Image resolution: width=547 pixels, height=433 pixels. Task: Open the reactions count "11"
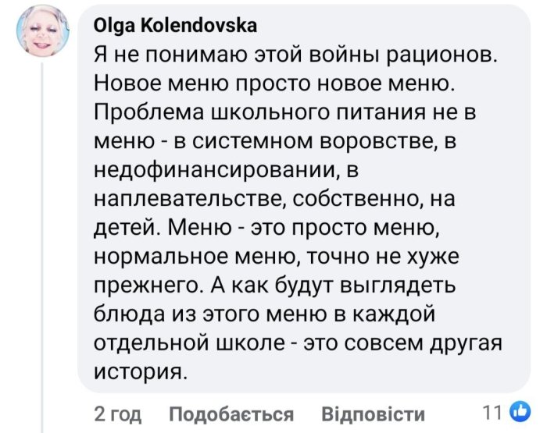click(495, 413)
